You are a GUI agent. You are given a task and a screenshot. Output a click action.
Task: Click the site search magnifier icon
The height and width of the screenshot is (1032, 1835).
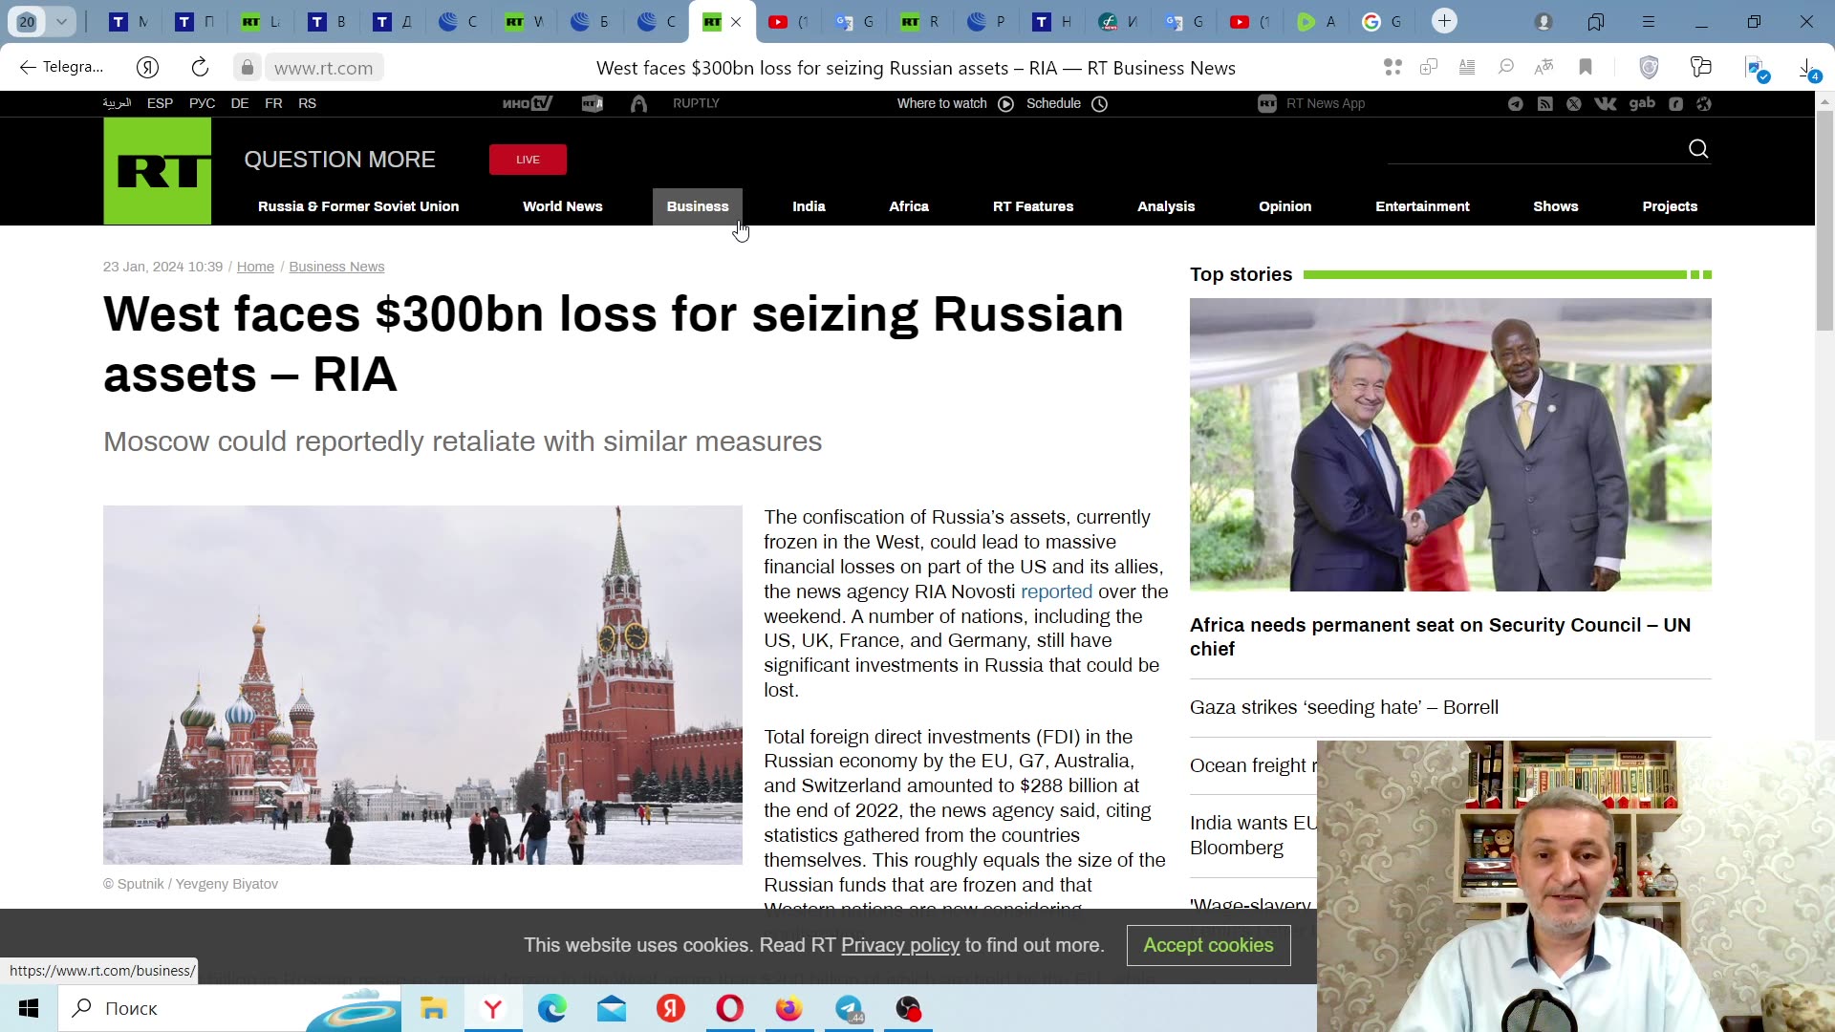tap(1698, 149)
